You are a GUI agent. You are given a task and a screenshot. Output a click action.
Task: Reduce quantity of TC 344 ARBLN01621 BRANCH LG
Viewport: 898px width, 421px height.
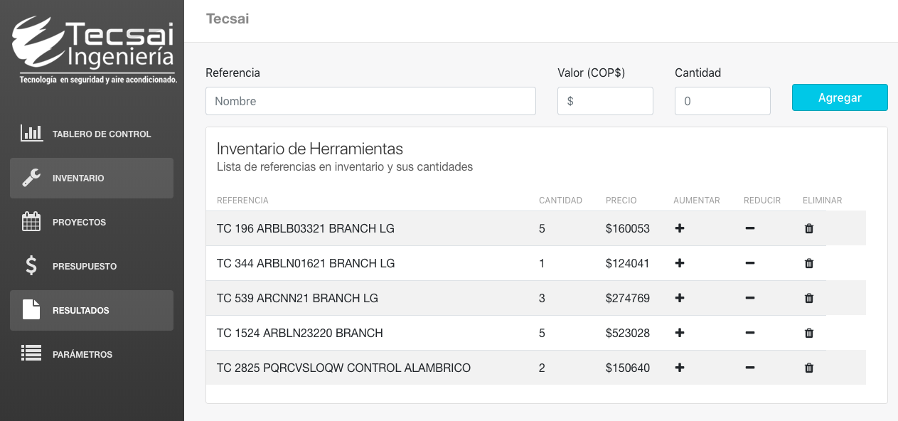749,263
